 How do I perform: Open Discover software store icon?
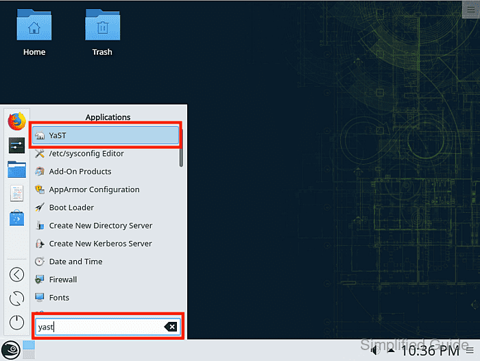click(x=17, y=218)
